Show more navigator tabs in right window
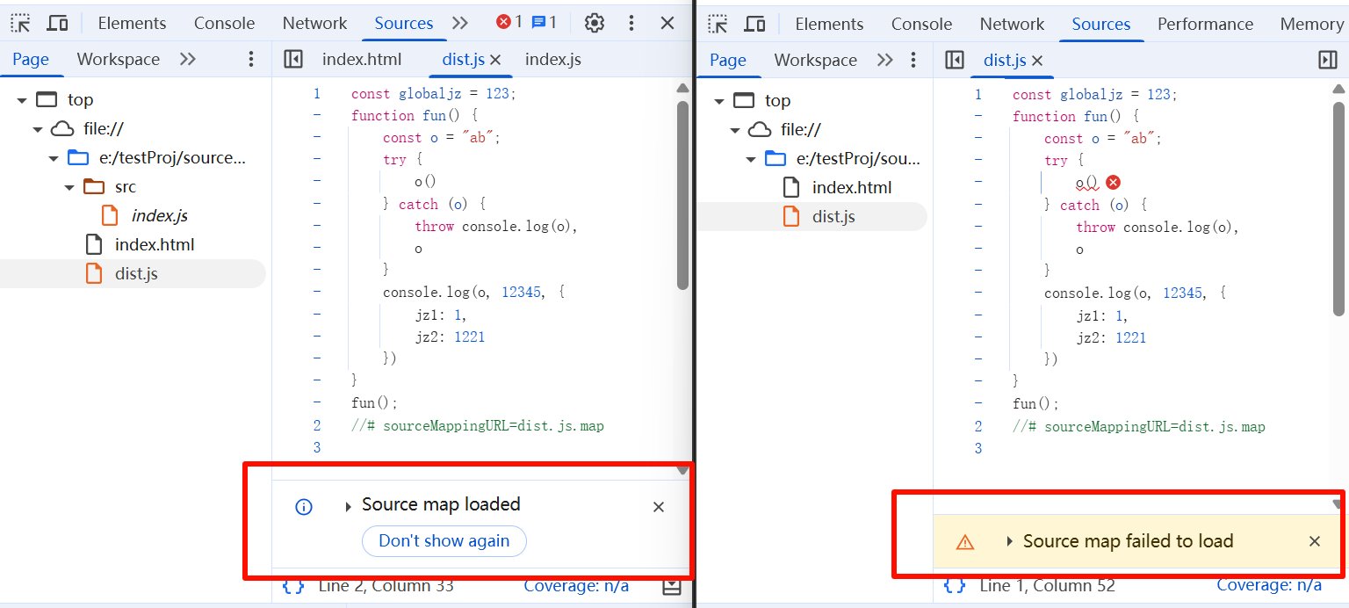The height and width of the screenshot is (608, 1349). click(x=884, y=60)
